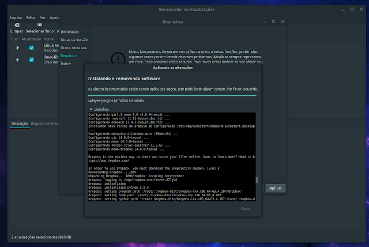Click the Nome column header
Image resolution: width=369 pixels, height=247 pixels.
(48, 39)
